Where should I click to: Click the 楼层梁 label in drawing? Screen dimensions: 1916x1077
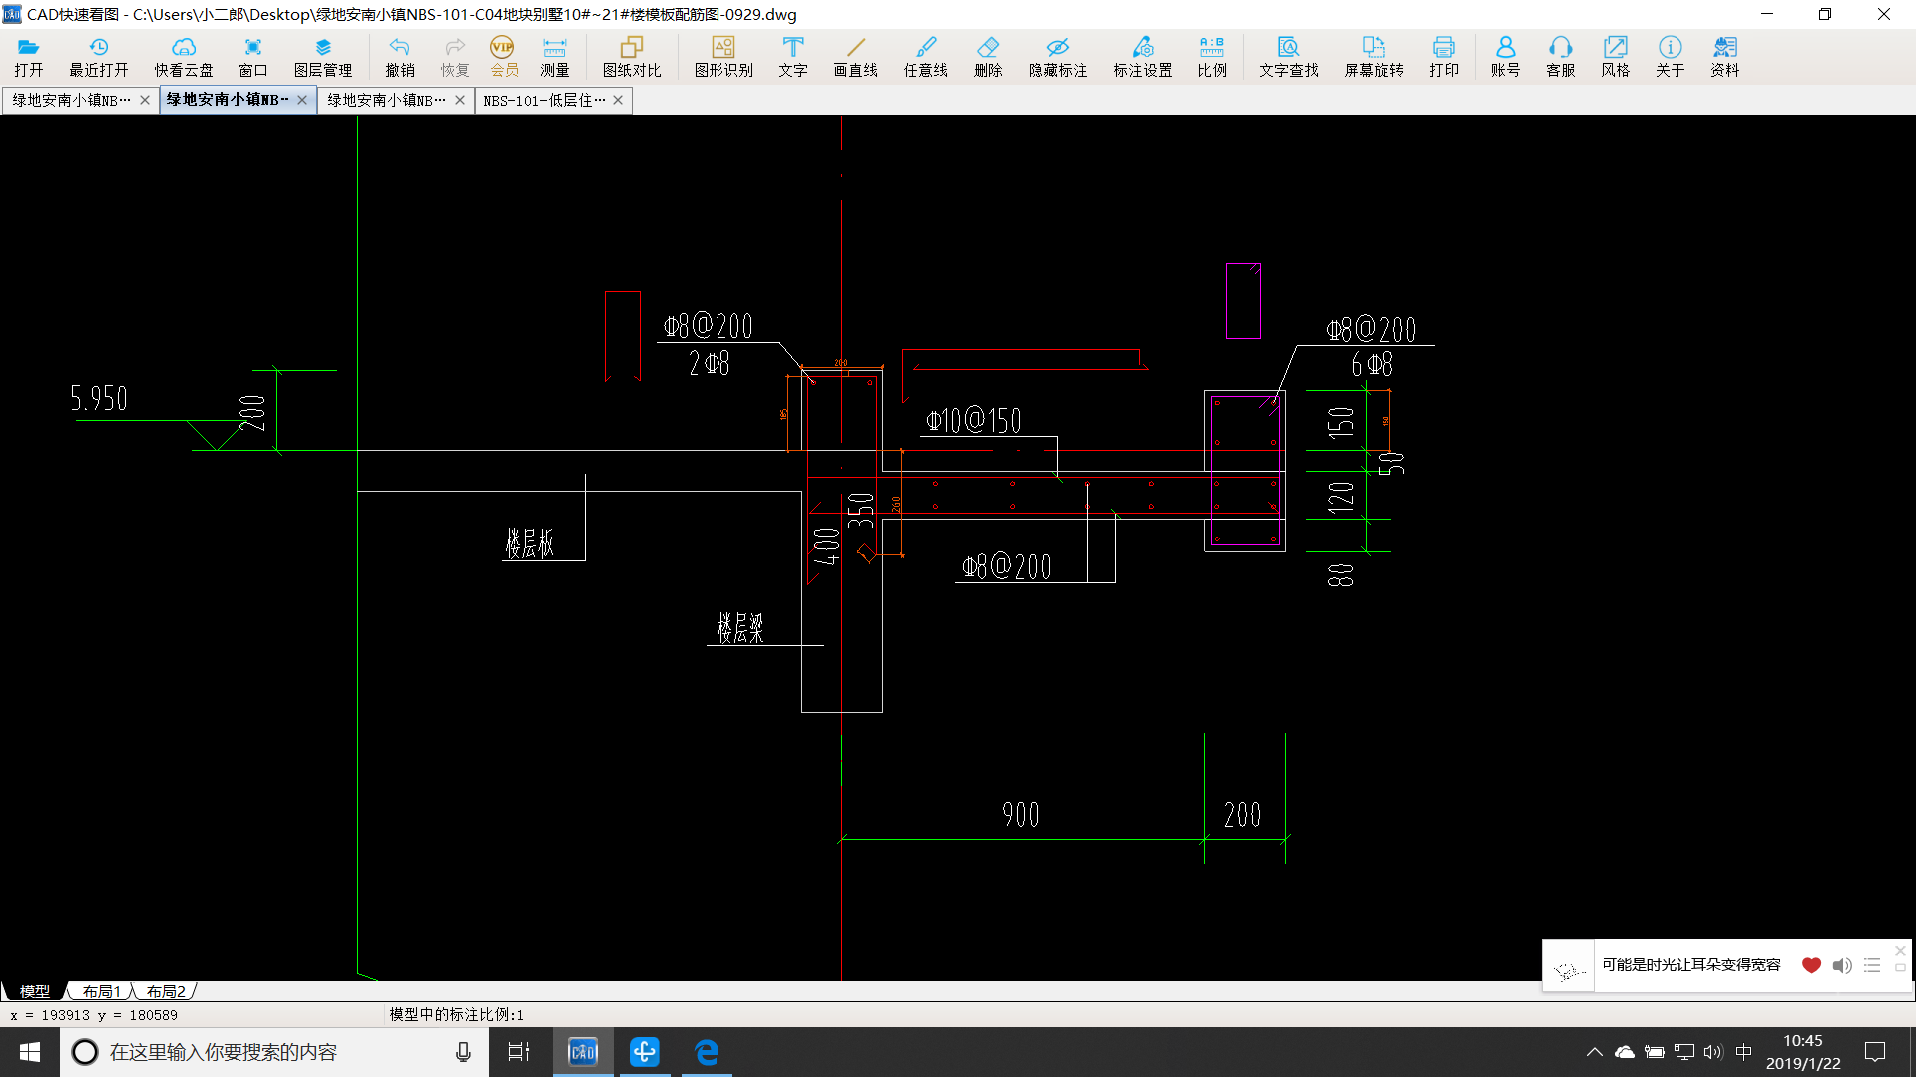[740, 628]
